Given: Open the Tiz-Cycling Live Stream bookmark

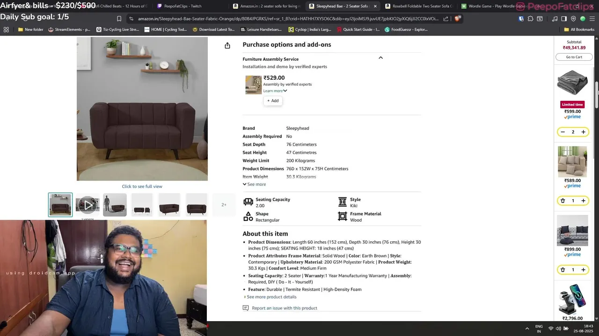Looking at the screenshot, I should 117,29.
